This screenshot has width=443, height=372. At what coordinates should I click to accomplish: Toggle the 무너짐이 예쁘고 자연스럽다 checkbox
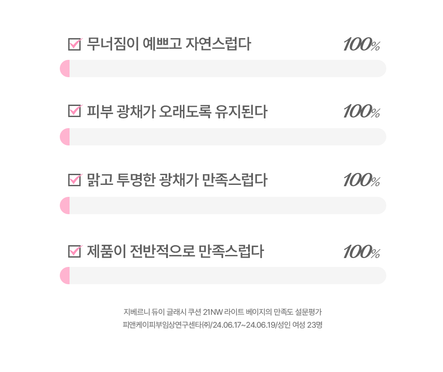(x=75, y=44)
